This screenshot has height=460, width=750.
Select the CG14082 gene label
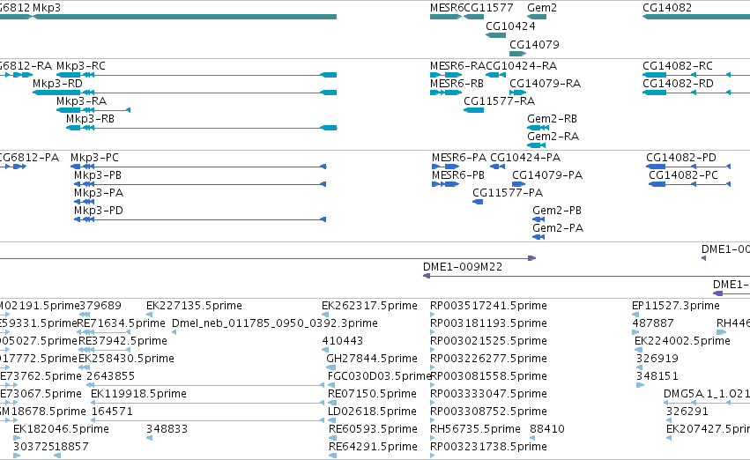tap(667, 8)
